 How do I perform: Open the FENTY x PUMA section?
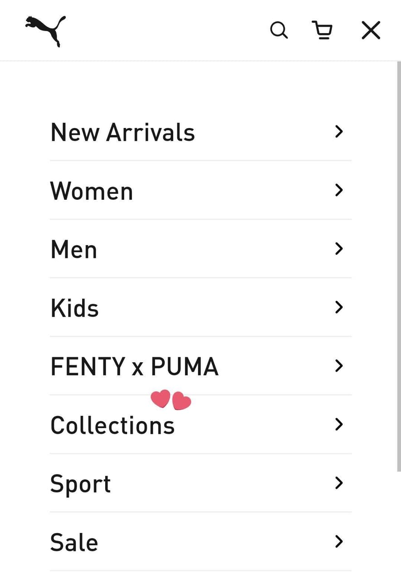coord(134,365)
